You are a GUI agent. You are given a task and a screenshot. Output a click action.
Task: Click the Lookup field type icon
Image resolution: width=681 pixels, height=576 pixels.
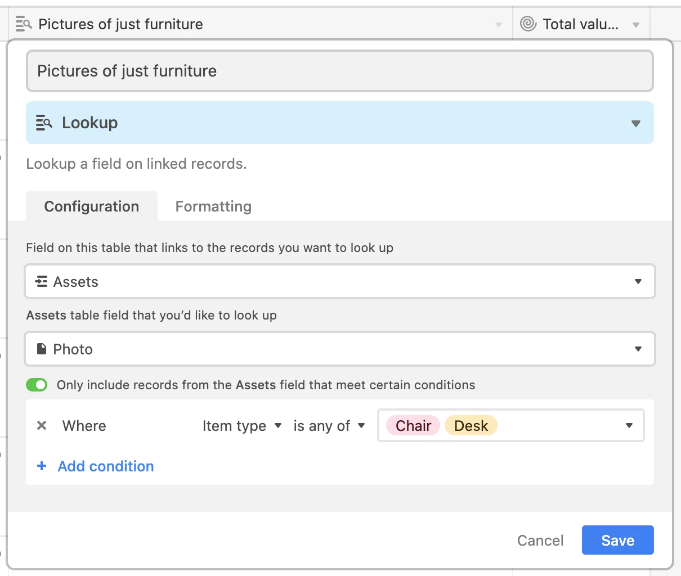(44, 123)
